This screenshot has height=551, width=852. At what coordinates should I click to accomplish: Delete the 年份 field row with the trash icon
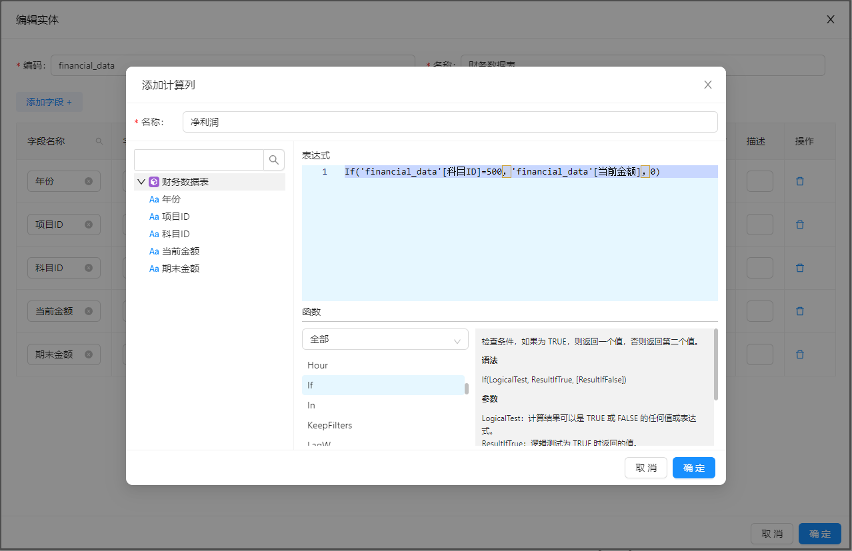coord(800,181)
